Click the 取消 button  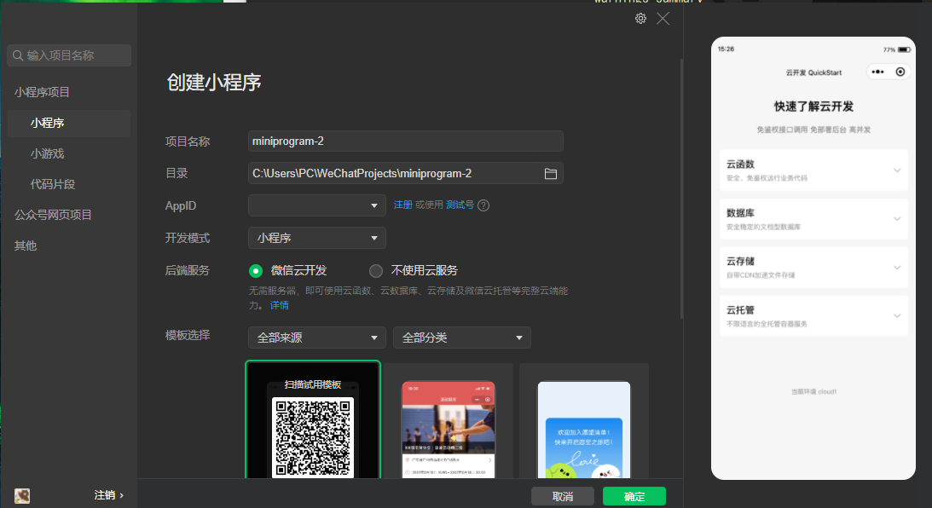pyautogui.click(x=562, y=496)
